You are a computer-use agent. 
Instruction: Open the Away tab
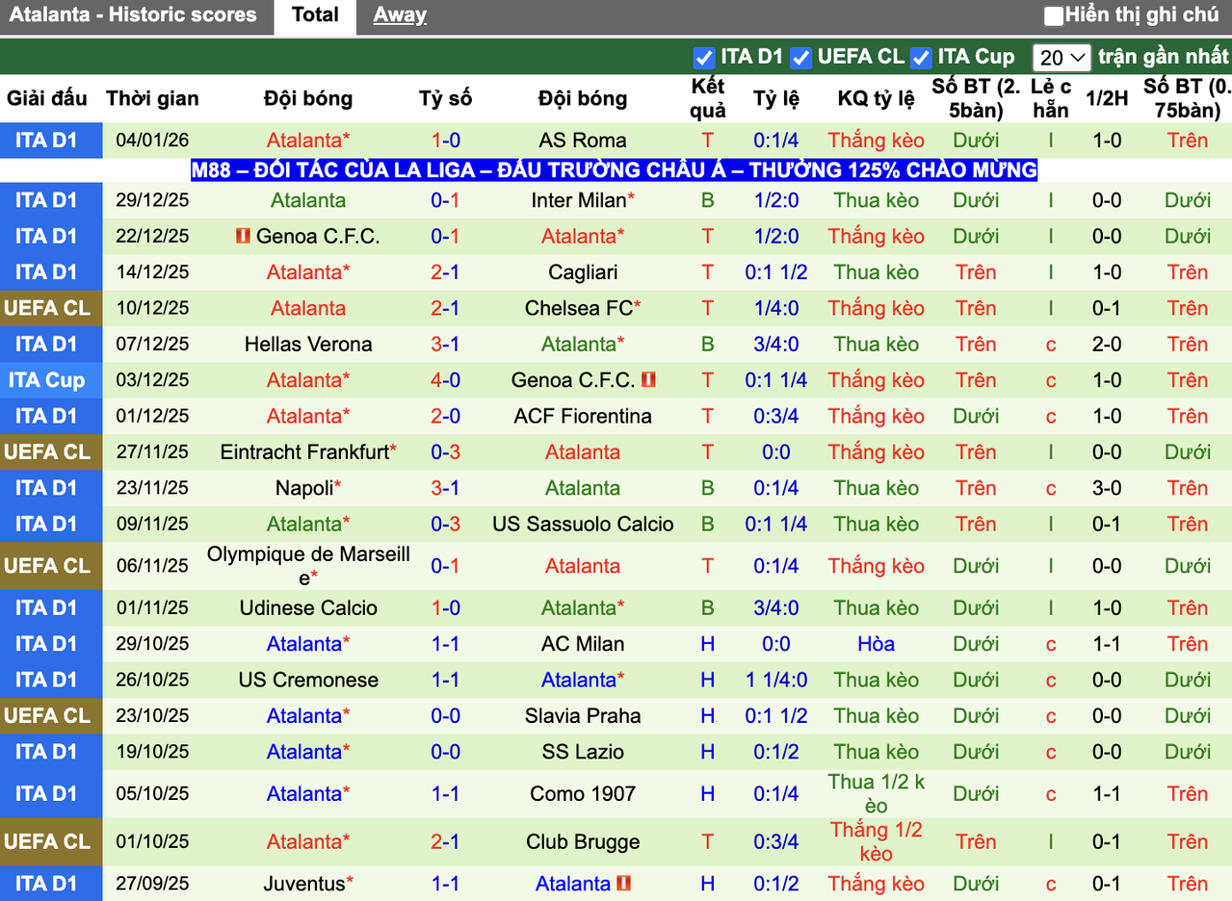tap(400, 15)
